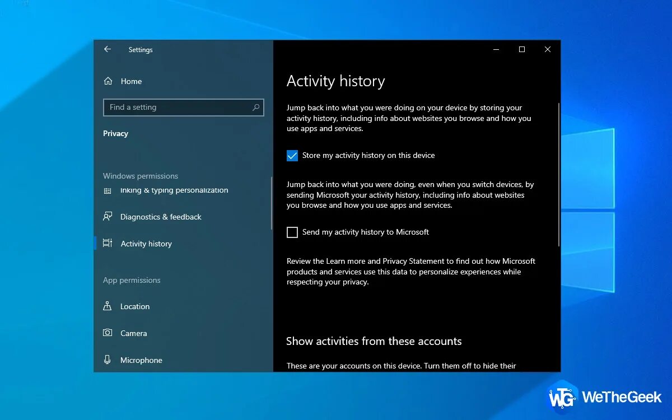Maximize the Settings window

pyautogui.click(x=522, y=49)
